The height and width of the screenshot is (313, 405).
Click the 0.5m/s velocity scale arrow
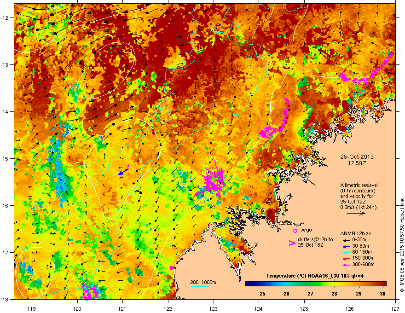coord(356,213)
